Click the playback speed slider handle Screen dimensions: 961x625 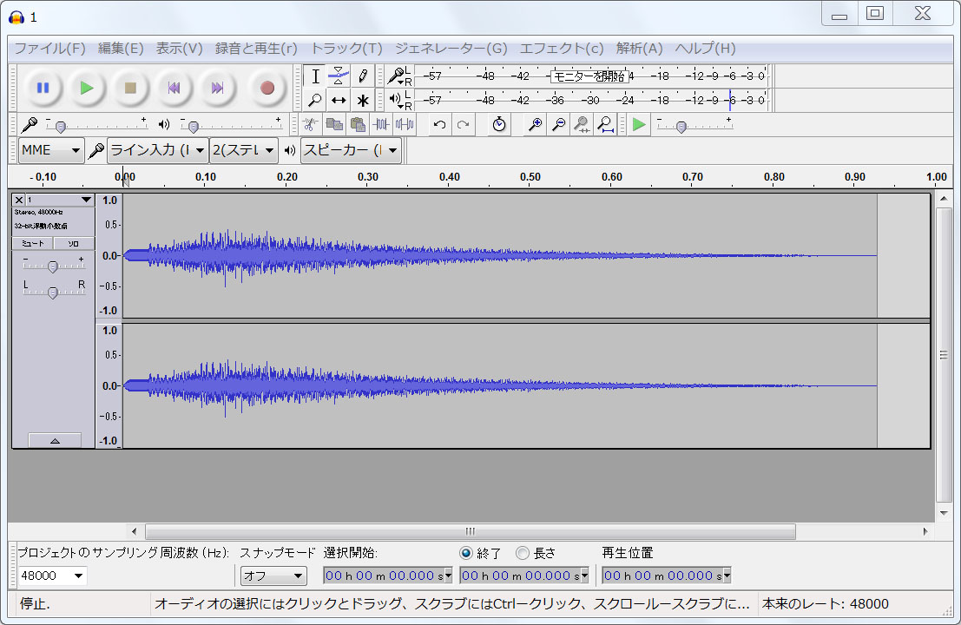[681, 127]
